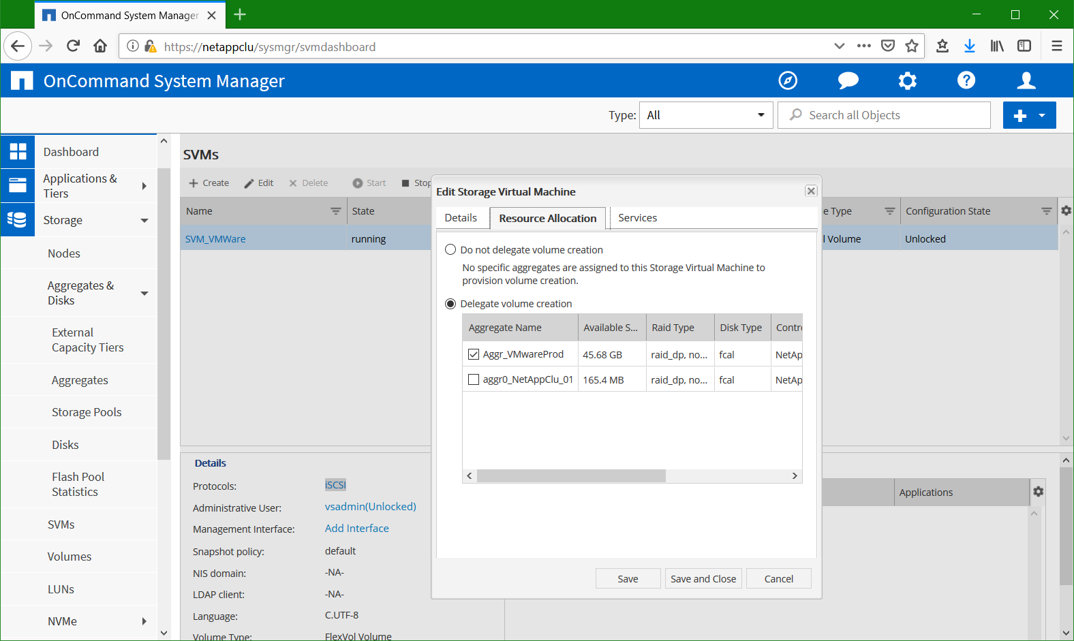Expand the NVMe submenu arrow
1074x641 pixels.
144,621
